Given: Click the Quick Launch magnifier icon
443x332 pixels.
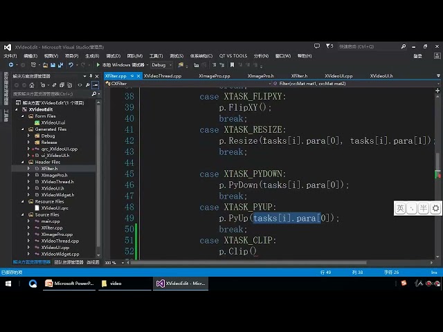Looking at the screenshot, I should (x=404, y=46).
